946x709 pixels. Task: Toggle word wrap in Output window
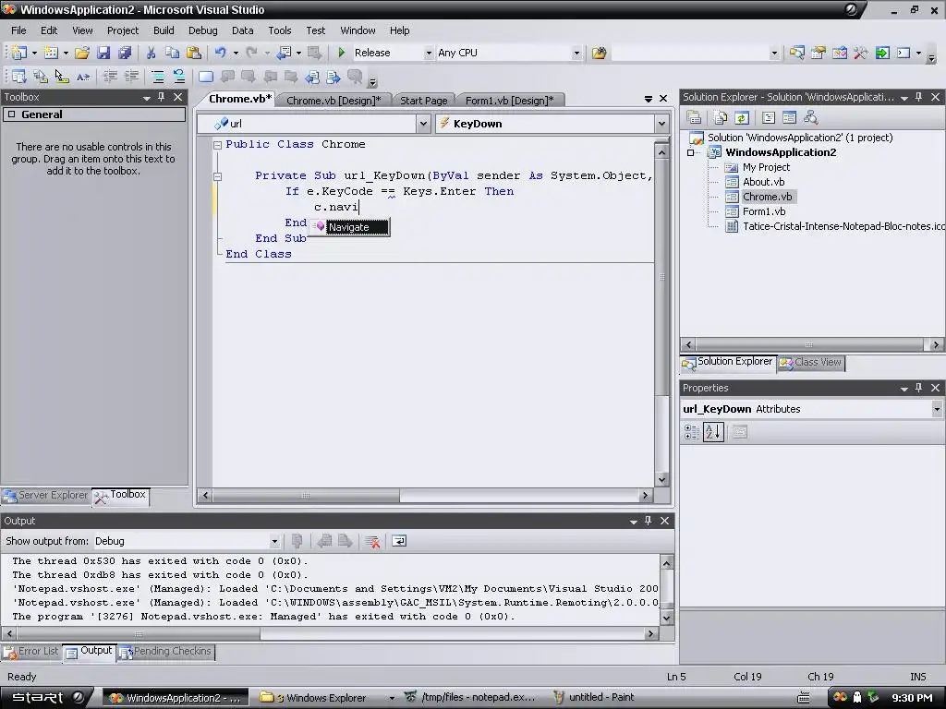tap(399, 541)
